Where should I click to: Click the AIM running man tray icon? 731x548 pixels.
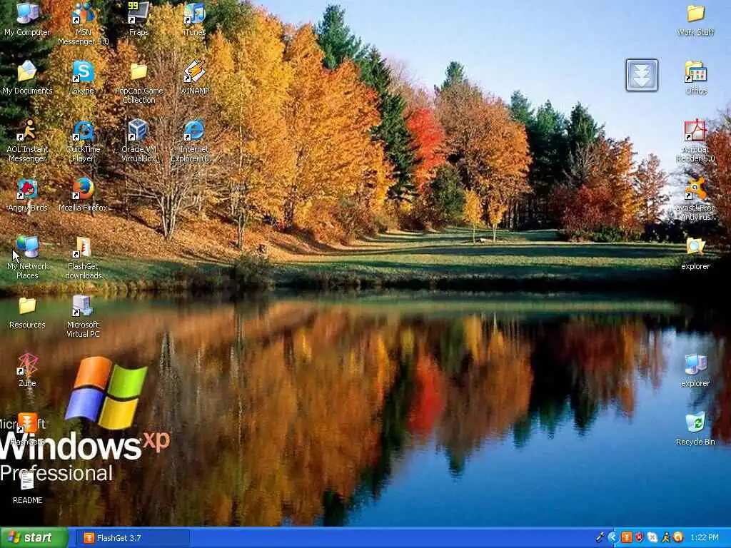click(x=665, y=538)
